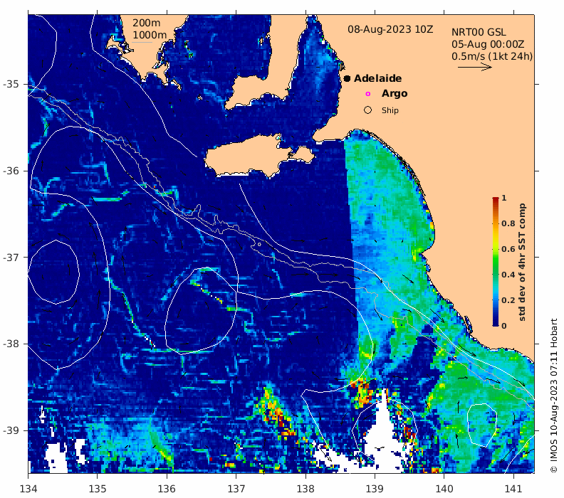564x498 pixels.
Task: Click the color bar 0.2 tick label
Action: tap(508, 300)
